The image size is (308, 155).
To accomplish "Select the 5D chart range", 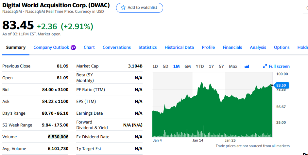I will click(165, 67).
